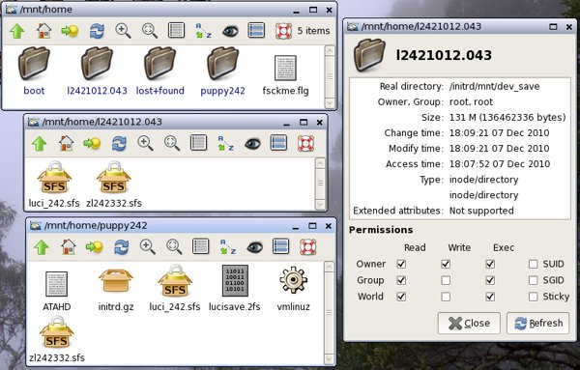Select puppy242 folder in /mnt/home window
The width and height of the screenshot is (580, 370).
[222, 71]
